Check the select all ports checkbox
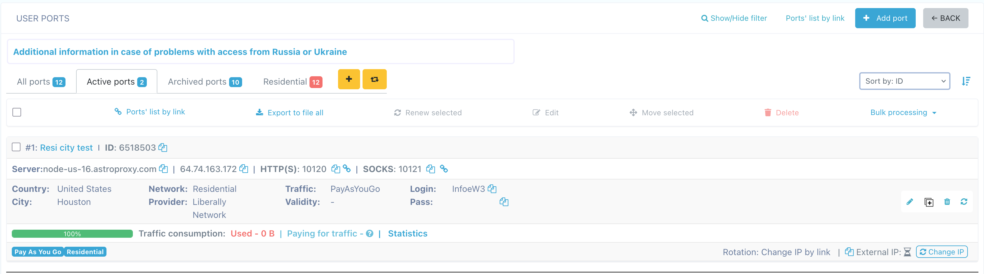This screenshot has width=984, height=274. click(x=17, y=113)
